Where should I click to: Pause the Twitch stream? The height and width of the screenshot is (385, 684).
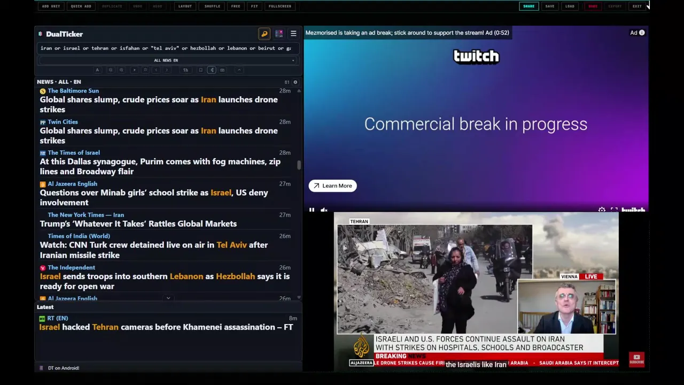tap(312, 210)
